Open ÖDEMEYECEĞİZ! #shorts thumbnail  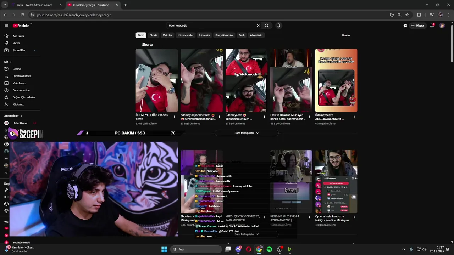157,80
